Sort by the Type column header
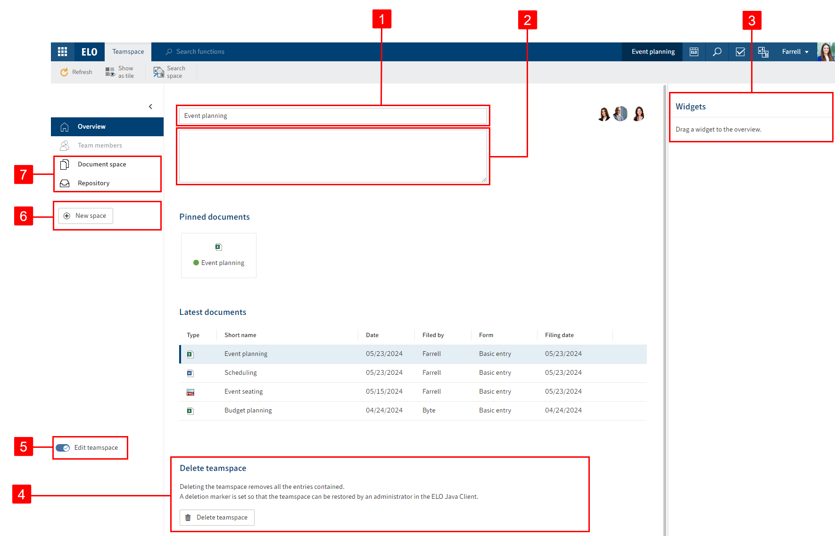 (193, 335)
